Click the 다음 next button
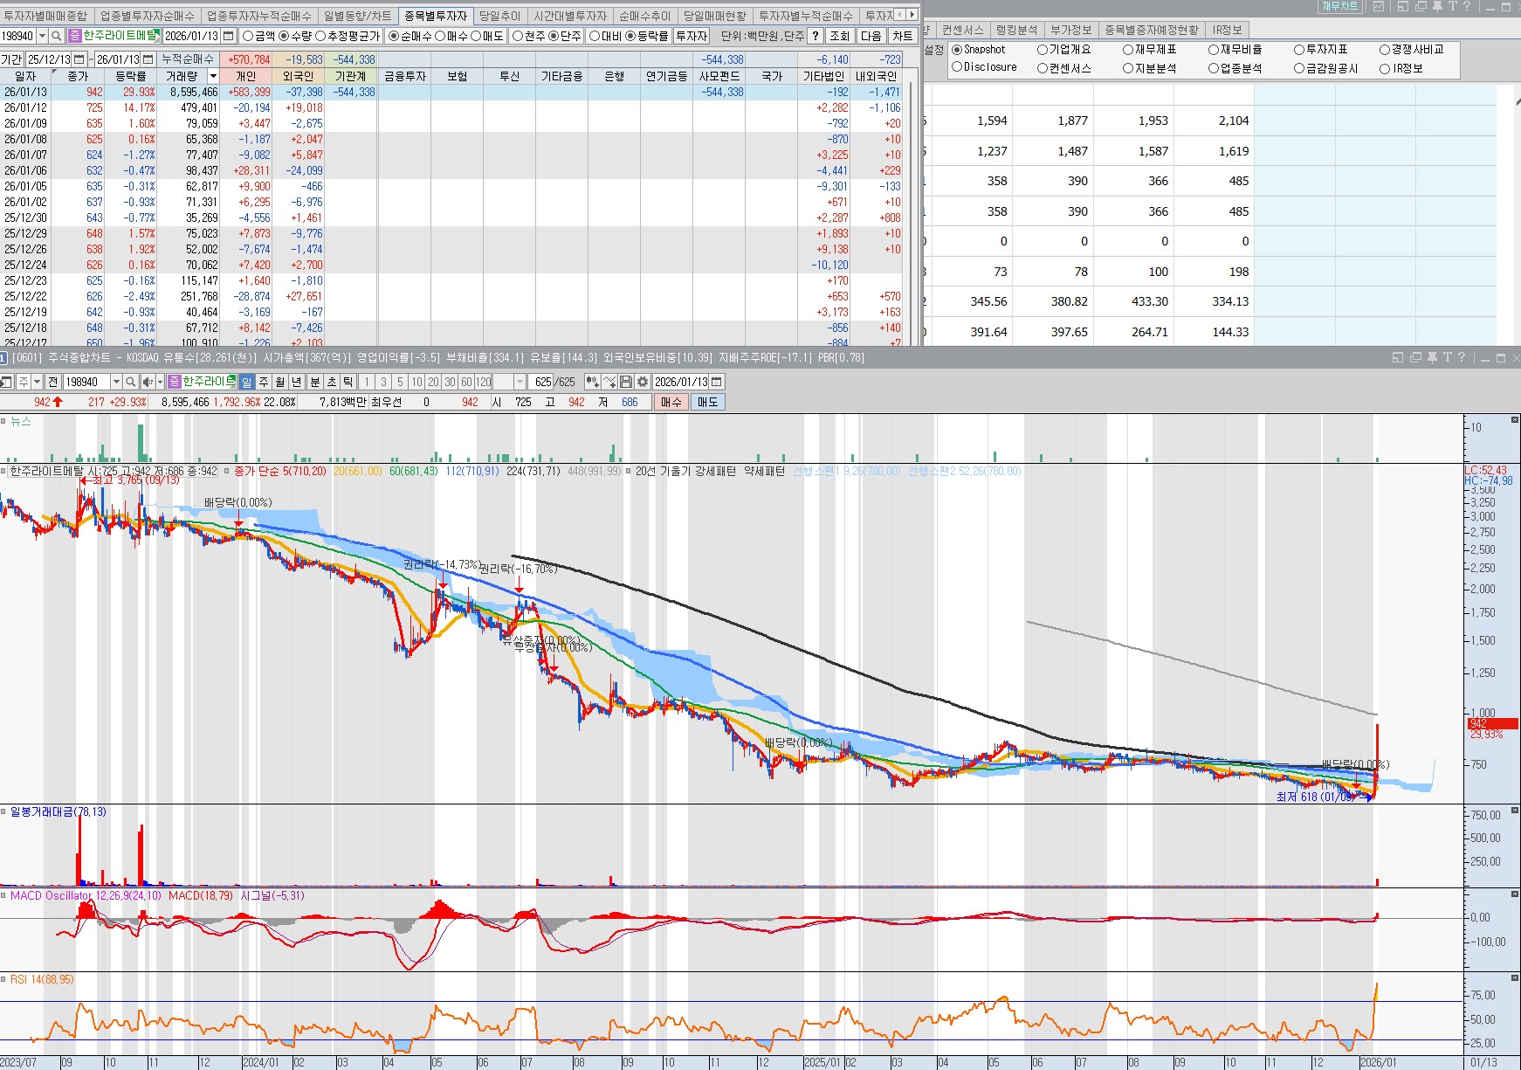 click(x=871, y=36)
